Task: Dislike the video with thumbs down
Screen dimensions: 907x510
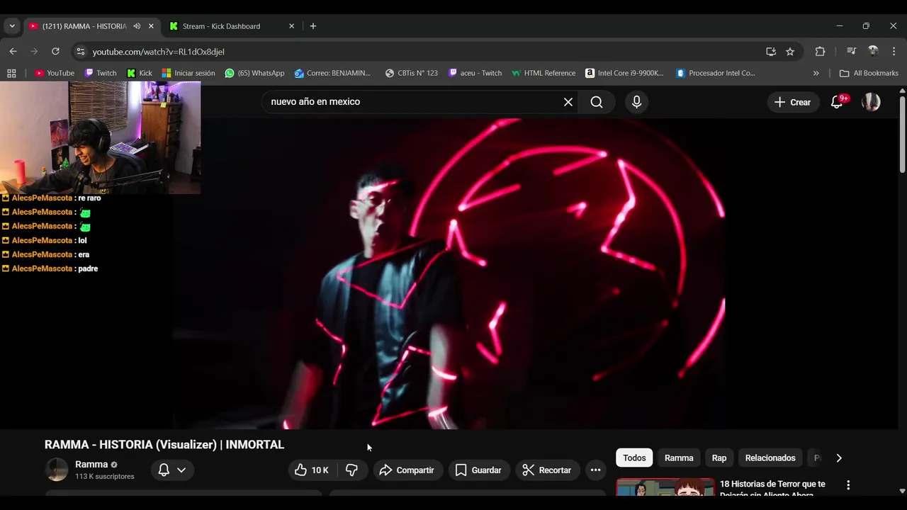Action: pyautogui.click(x=351, y=470)
